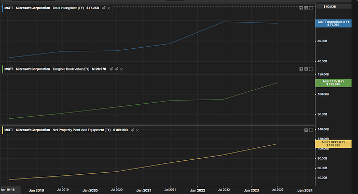Open settings icon for Total Intangibles series

pos(104,8)
